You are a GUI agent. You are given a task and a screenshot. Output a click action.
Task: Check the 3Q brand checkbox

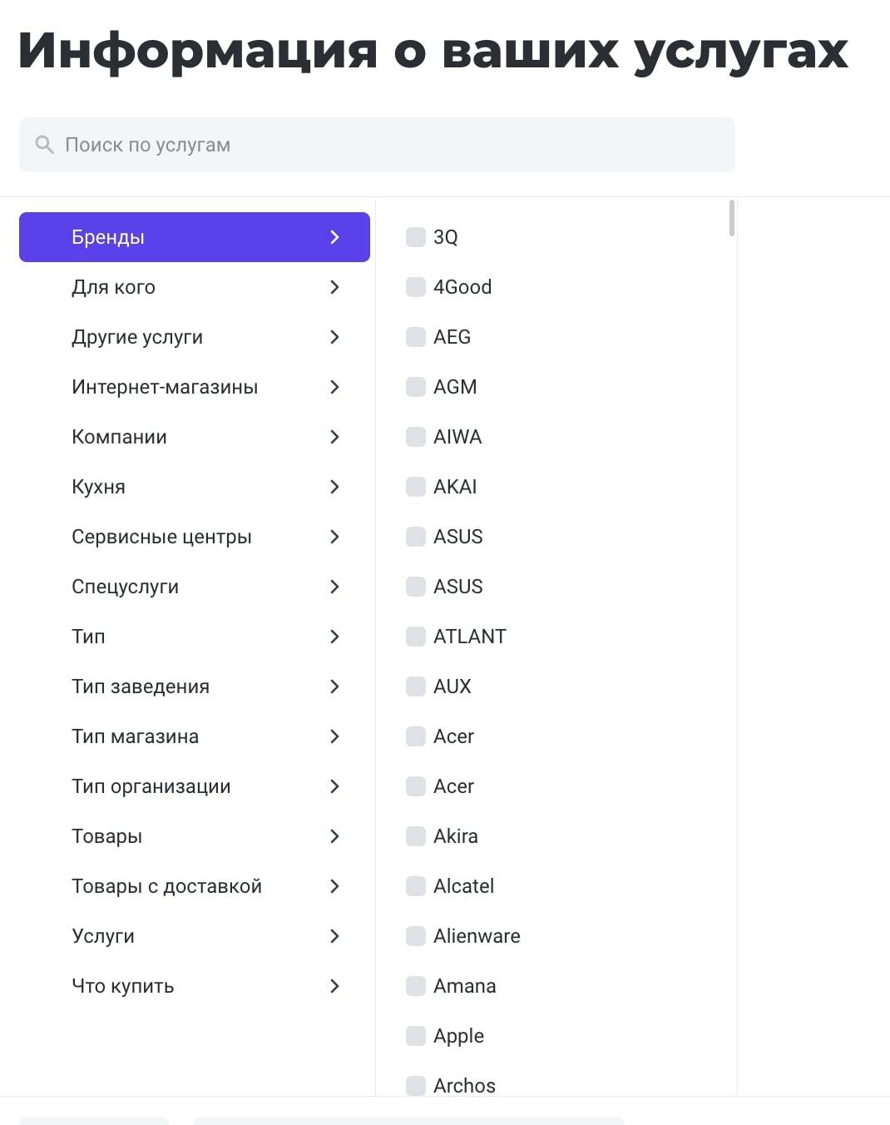point(416,237)
